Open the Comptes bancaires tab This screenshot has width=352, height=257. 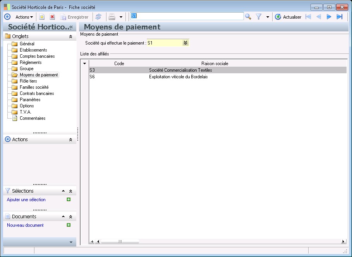[x=37, y=56]
